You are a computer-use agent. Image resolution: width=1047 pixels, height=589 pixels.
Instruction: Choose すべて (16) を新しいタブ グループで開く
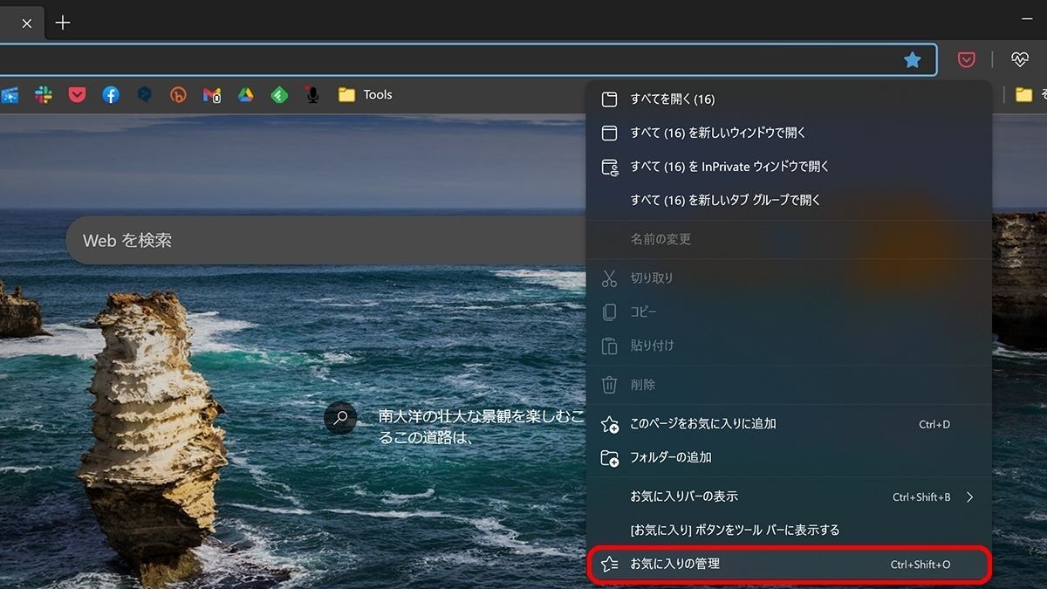coord(789,201)
